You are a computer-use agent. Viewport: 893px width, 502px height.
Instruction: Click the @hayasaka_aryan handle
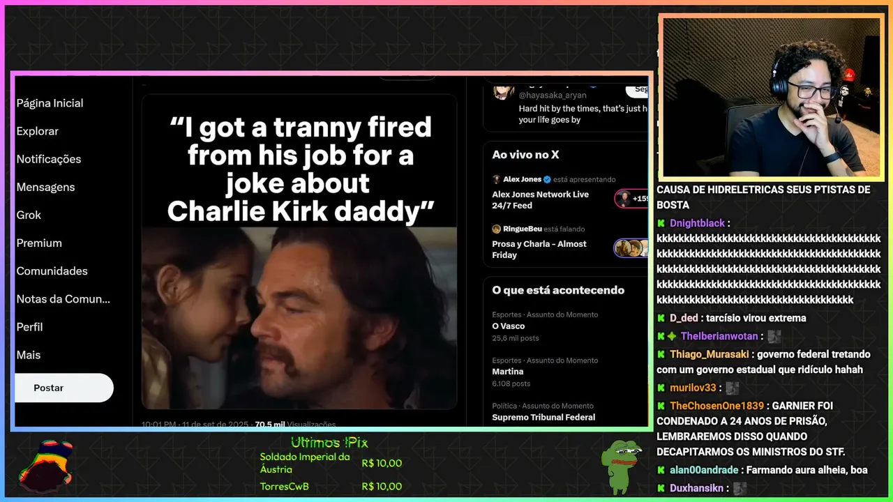[553, 95]
